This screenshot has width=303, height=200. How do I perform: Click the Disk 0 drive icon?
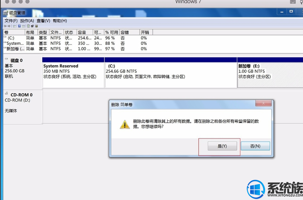(x=6, y=58)
